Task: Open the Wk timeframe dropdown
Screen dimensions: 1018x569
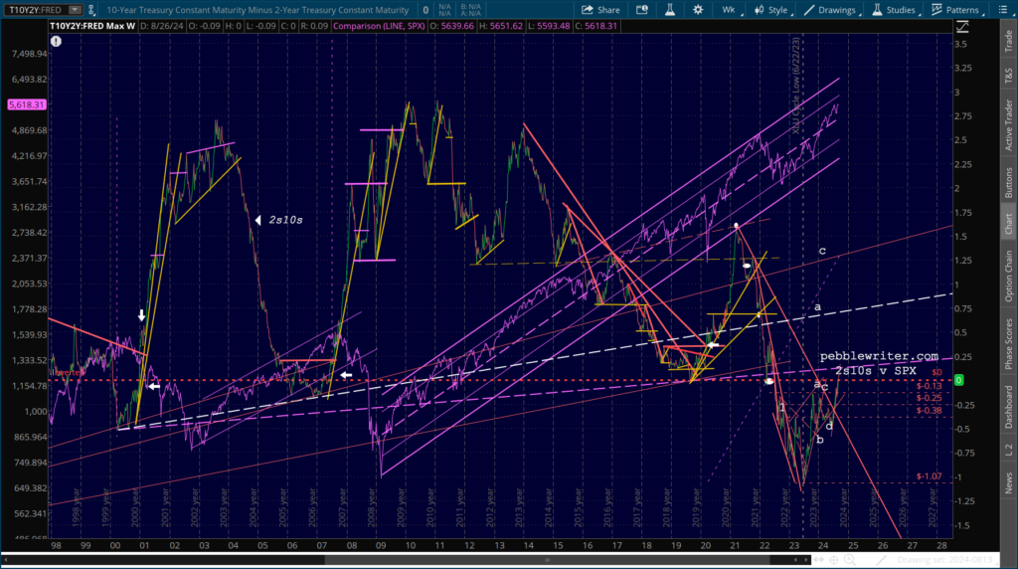Action: [x=729, y=10]
